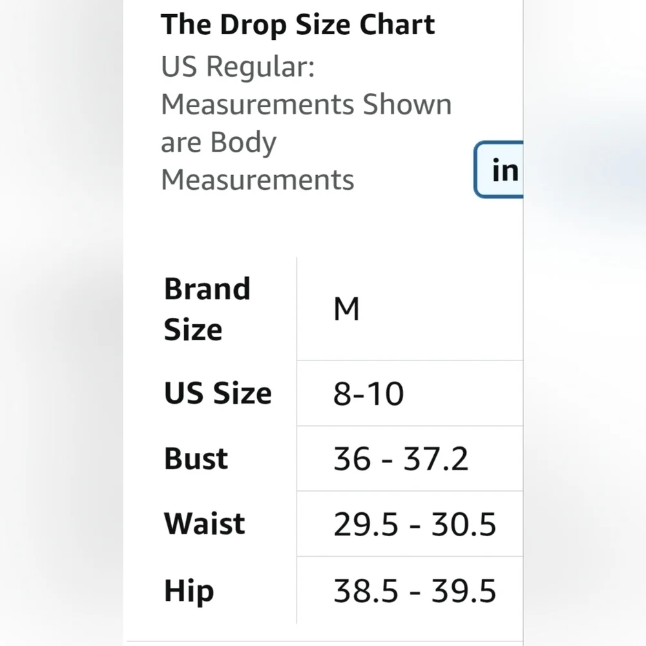The image size is (646, 646).
Task: Select the '8-10' US size value
Action: click(x=368, y=393)
